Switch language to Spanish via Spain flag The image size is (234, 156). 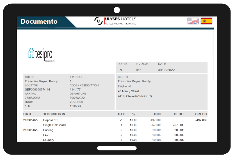coord(206,21)
